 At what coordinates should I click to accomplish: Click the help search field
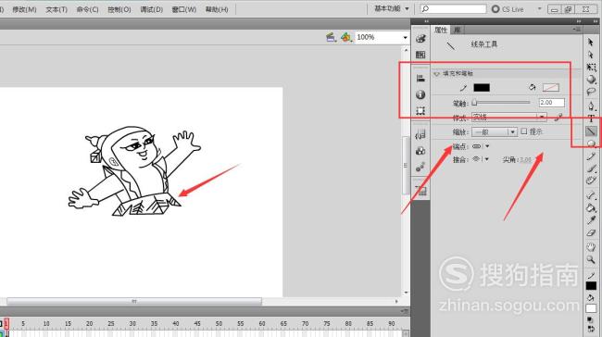[453, 8]
